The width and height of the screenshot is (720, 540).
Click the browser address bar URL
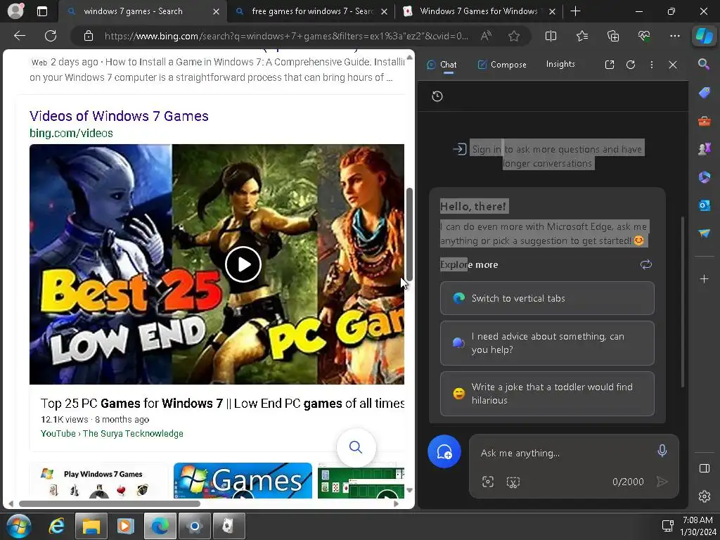[x=286, y=36]
